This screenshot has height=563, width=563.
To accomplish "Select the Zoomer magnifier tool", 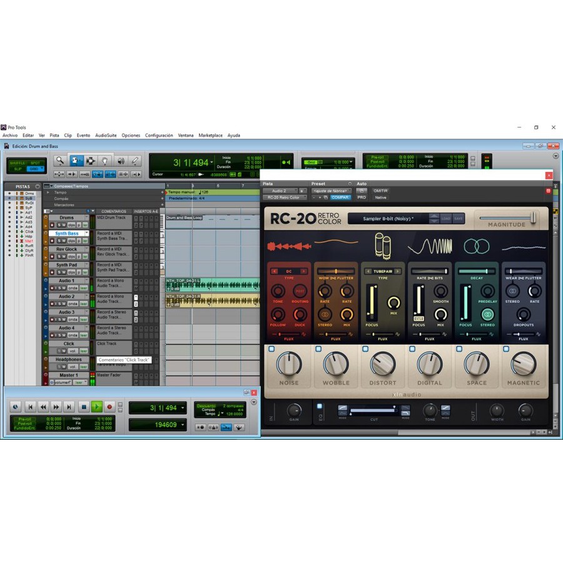I will (x=60, y=161).
